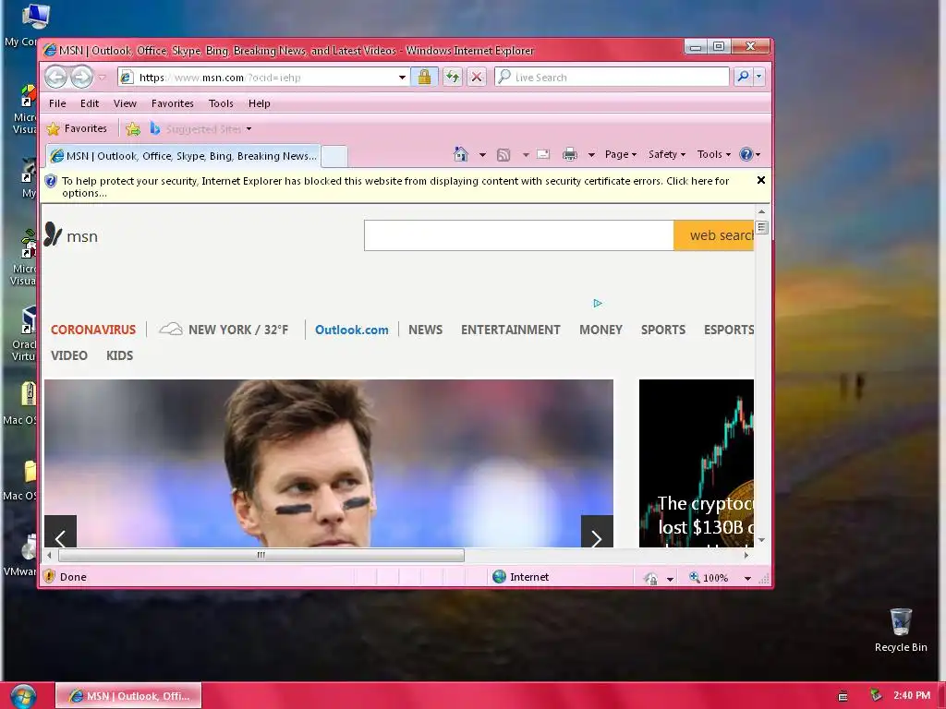Click the Help question mark icon
Image resolution: width=946 pixels, height=709 pixels.
coord(746,154)
